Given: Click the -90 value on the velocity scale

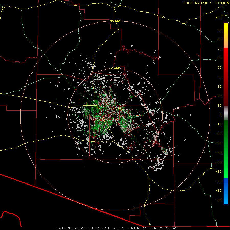Looking at the screenshot, I should tap(218, 200).
